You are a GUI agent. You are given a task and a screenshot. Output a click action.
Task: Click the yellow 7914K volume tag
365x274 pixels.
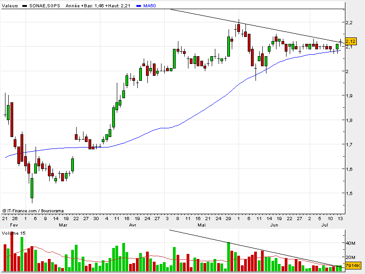(x=353, y=266)
